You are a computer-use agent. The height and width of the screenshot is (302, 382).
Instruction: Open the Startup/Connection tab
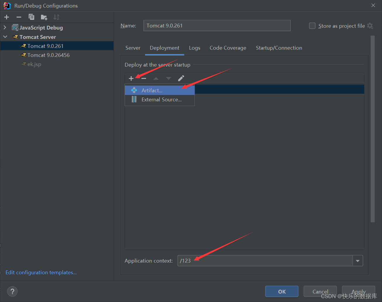(x=279, y=48)
